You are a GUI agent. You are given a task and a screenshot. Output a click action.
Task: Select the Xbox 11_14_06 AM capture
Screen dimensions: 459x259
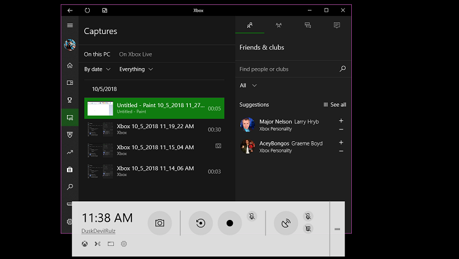[x=154, y=172]
